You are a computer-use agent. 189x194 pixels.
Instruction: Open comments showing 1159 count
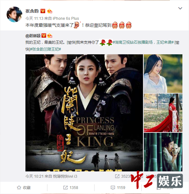click(118, 188)
